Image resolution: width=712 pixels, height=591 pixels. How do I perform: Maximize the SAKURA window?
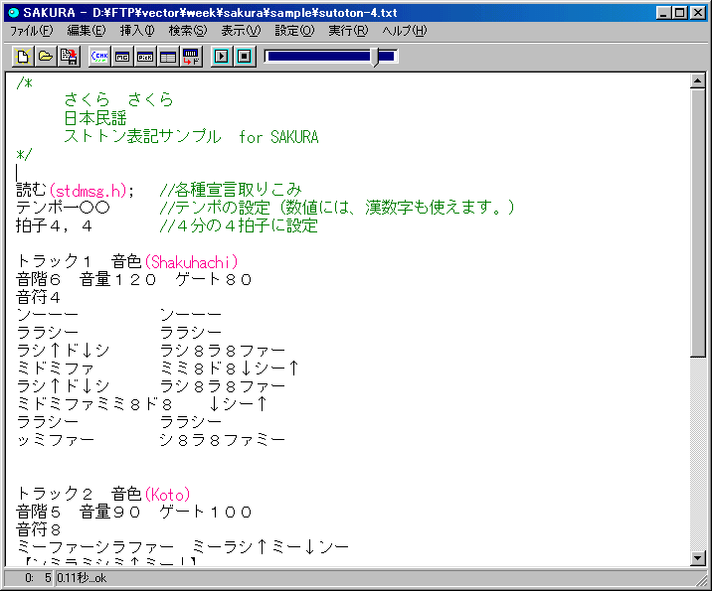click(x=680, y=13)
